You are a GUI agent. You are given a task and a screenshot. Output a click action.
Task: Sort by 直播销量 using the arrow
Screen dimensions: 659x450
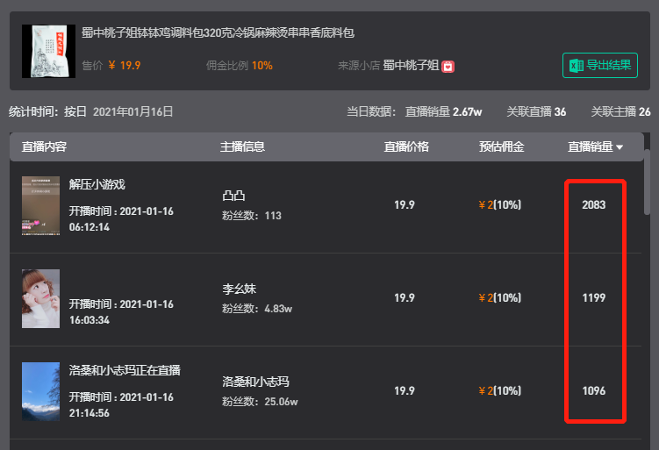coord(619,147)
